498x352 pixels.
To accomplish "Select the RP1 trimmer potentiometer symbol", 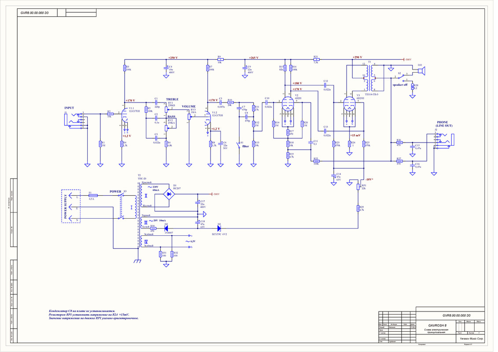I will 358,187.
